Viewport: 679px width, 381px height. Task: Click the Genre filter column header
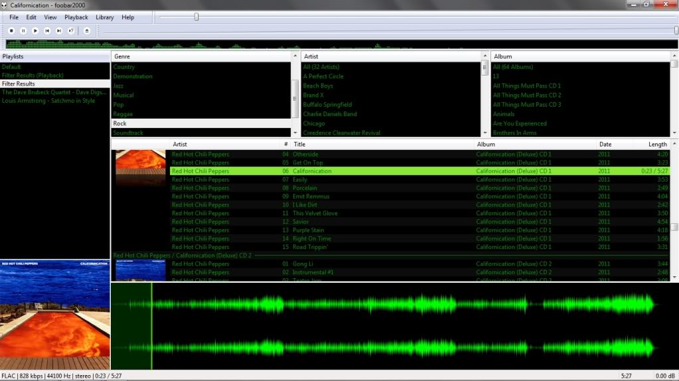(x=201, y=56)
